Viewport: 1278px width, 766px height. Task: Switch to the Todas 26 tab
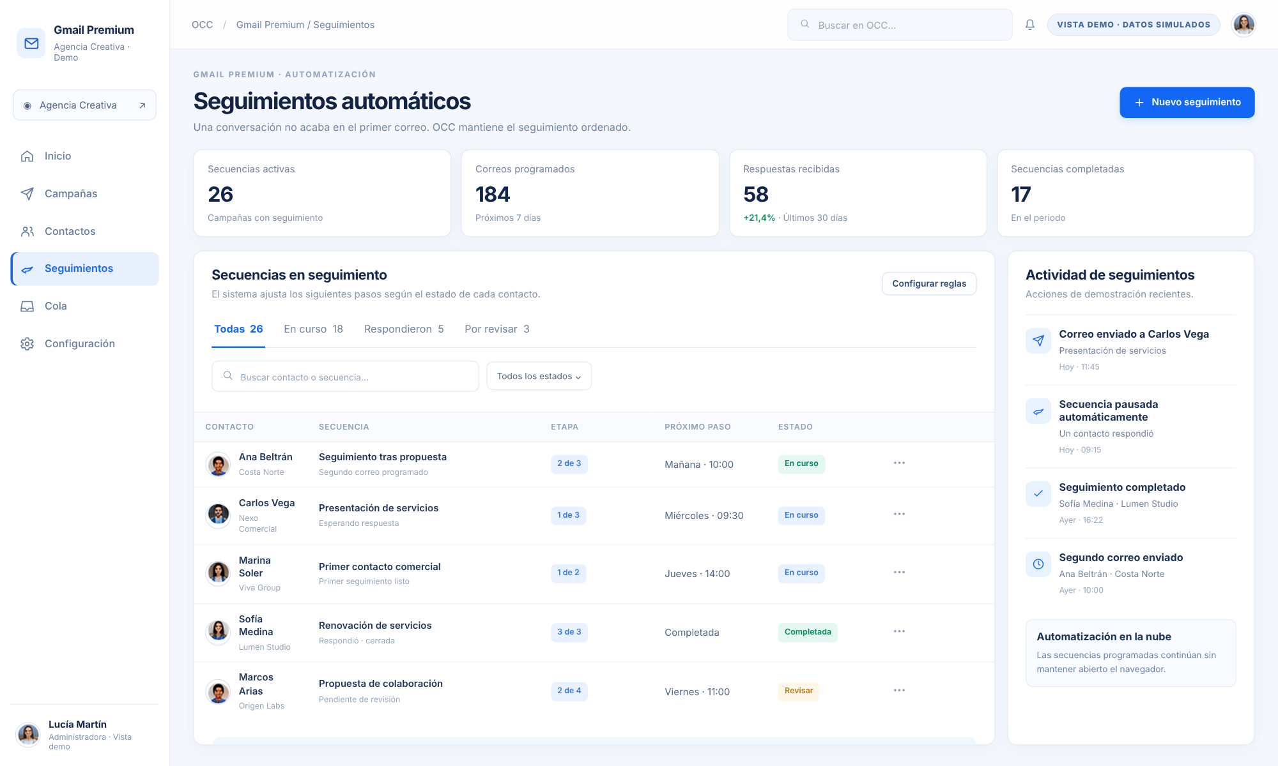point(238,329)
